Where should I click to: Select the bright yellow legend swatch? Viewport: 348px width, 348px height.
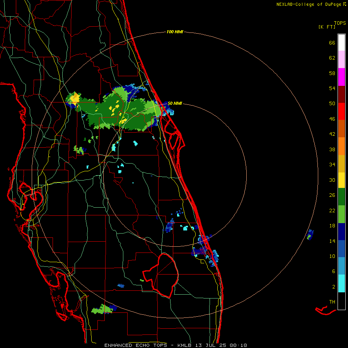(x=341, y=180)
